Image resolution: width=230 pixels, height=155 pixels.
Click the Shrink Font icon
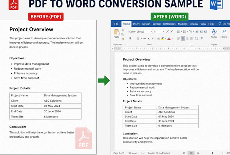point(171,31)
